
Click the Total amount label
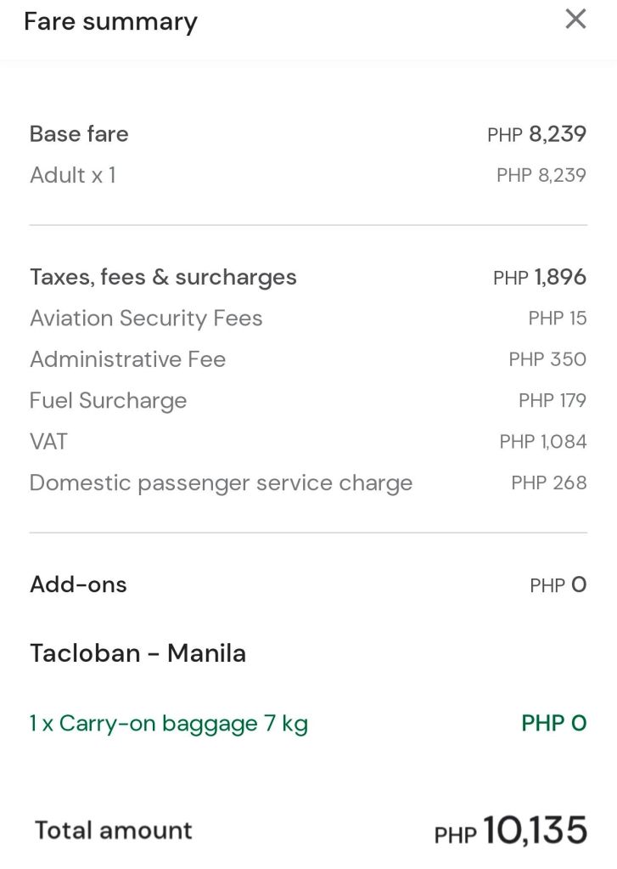click(114, 830)
